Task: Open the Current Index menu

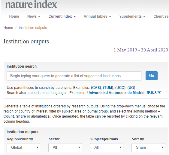Action: click(x=62, y=16)
